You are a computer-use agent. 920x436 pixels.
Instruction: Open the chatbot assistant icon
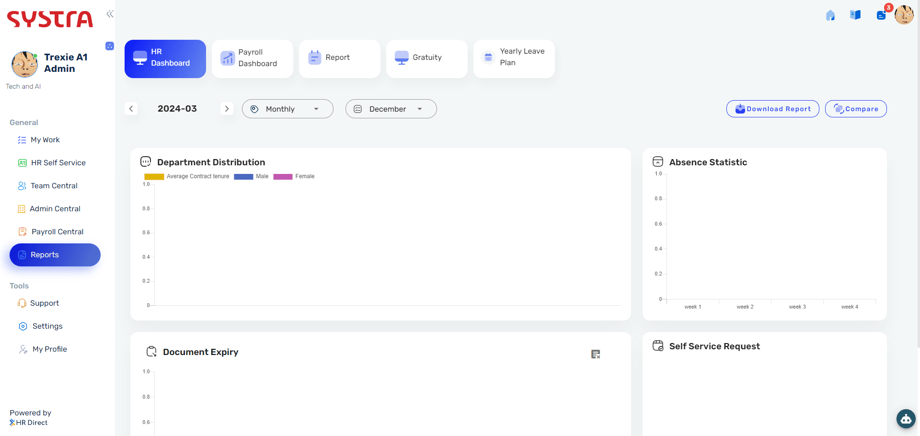906,419
